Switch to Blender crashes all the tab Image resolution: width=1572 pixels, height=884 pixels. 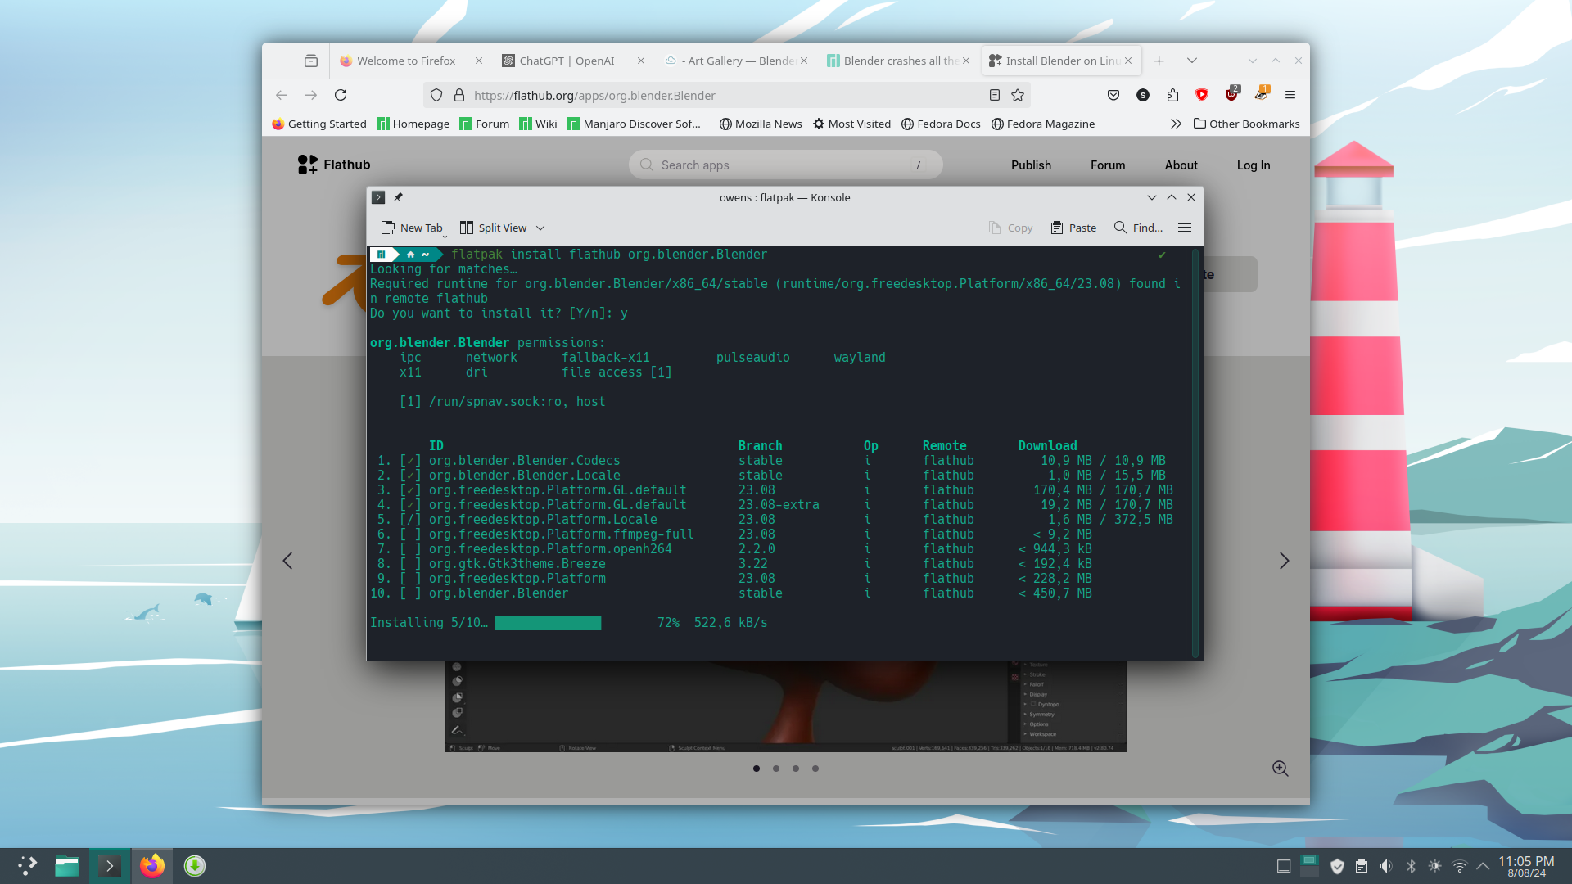pos(898,61)
